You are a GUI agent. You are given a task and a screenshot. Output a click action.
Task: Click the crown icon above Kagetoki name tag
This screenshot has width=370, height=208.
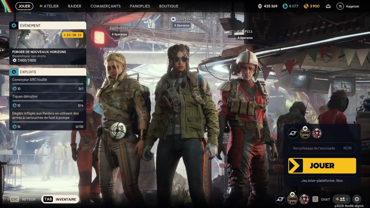(173, 19)
